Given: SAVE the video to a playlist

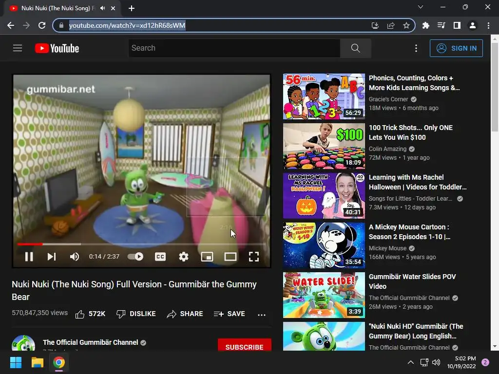Looking at the screenshot, I should pos(230,314).
